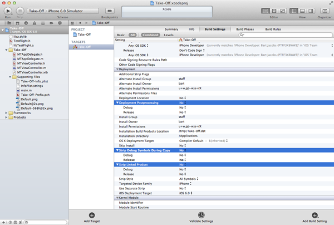The width and height of the screenshot is (334, 225).
Task: Click the Add Target button
Action: [x=92, y=217]
